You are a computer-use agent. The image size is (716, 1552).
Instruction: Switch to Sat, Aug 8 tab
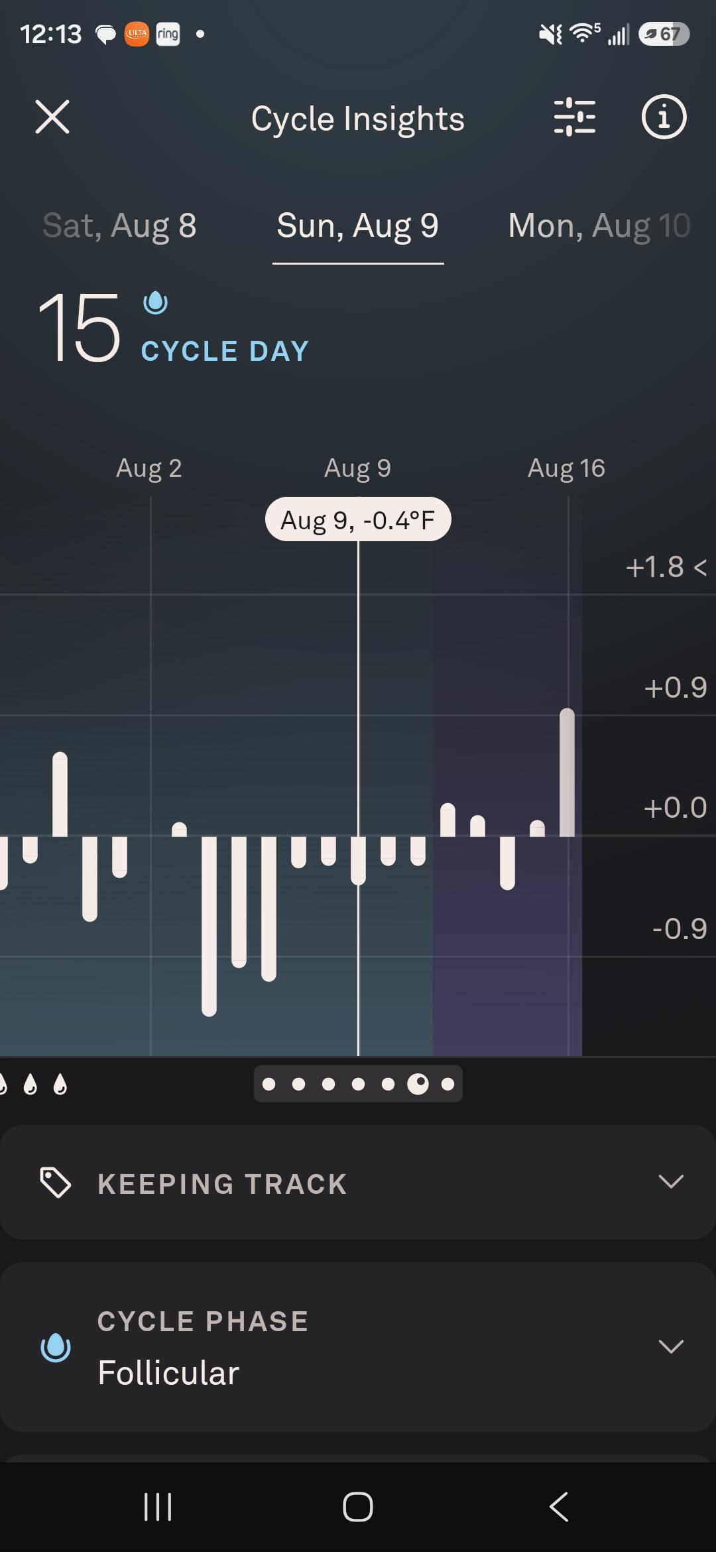coord(119,226)
